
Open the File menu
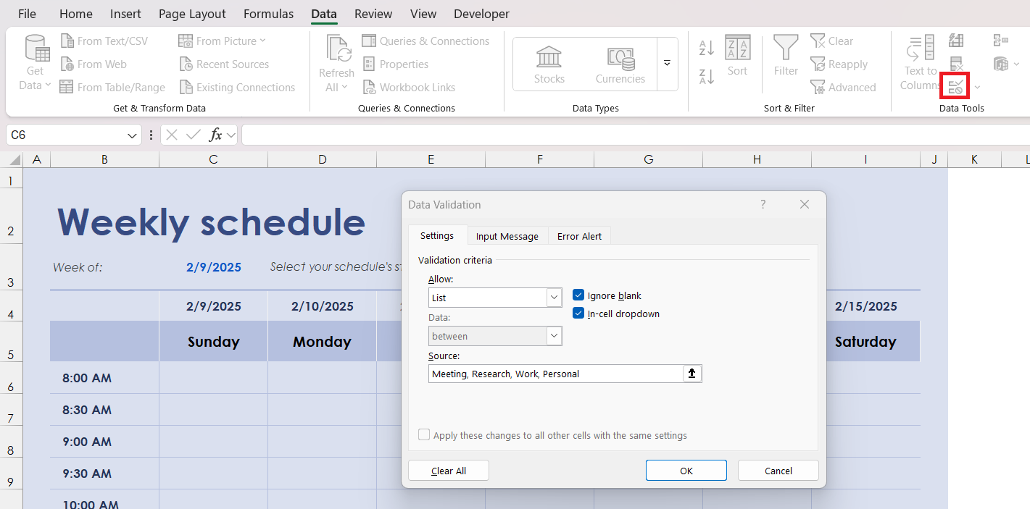[x=27, y=14]
